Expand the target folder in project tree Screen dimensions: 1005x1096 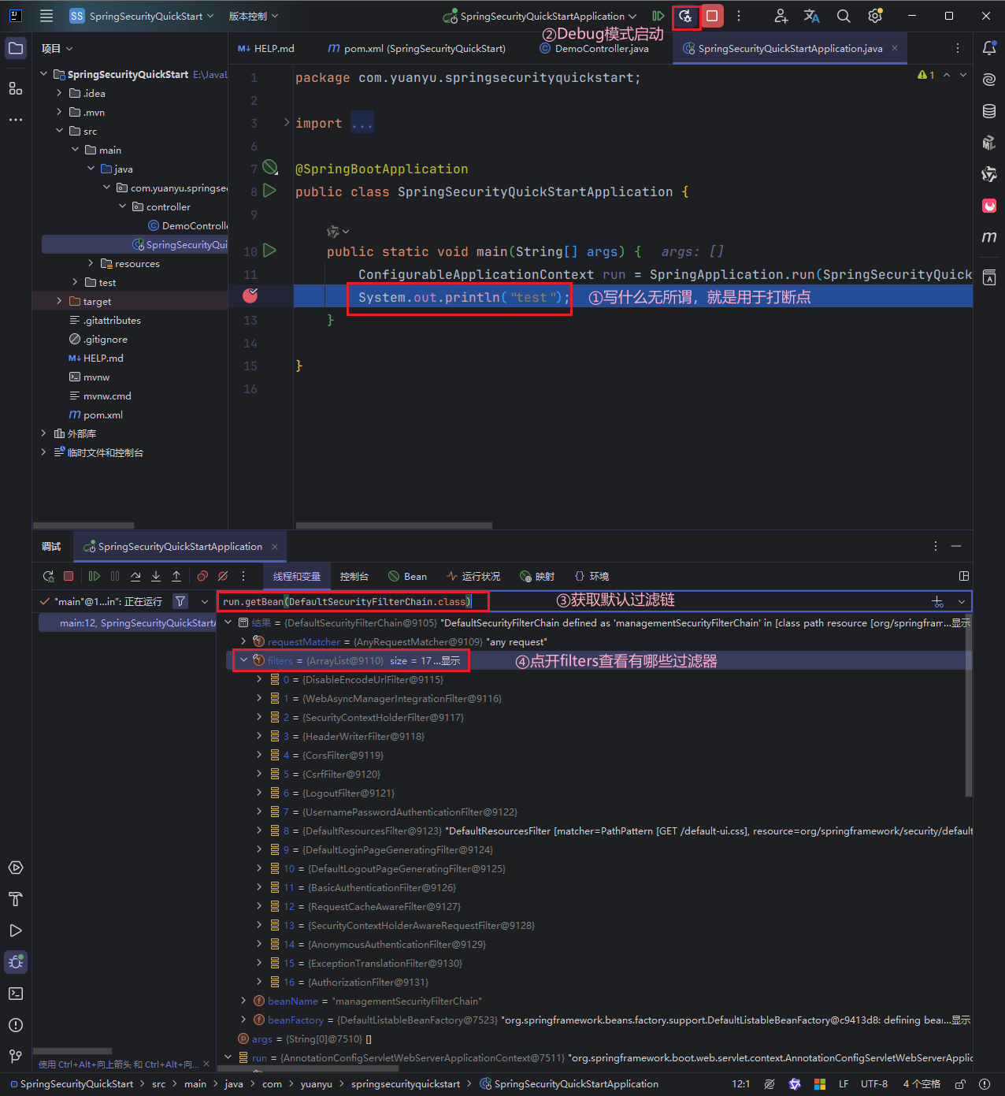point(59,302)
